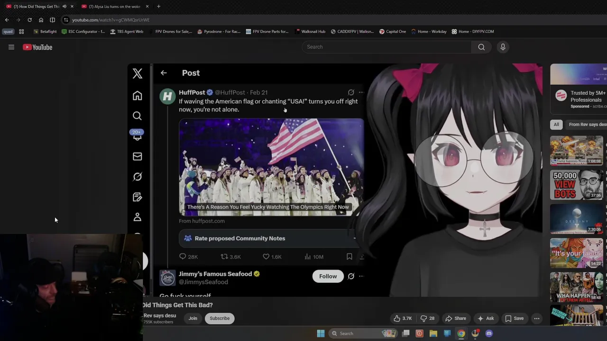The image size is (607, 341).
Task: Click the YouTube search magnifier button
Action: pos(481,47)
